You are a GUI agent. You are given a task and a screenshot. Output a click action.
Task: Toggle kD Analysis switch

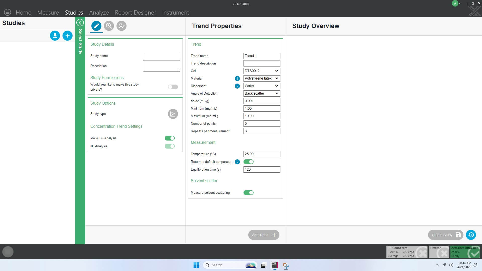pos(170,146)
